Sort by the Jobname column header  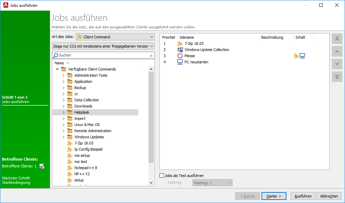coord(218,37)
